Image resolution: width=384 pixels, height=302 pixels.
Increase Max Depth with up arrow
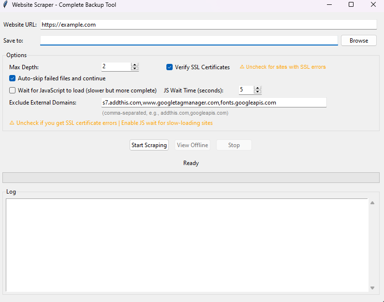click(134, 65)
